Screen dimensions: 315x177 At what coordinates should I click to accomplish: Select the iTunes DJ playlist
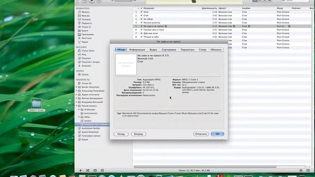(x=87, y=83)
